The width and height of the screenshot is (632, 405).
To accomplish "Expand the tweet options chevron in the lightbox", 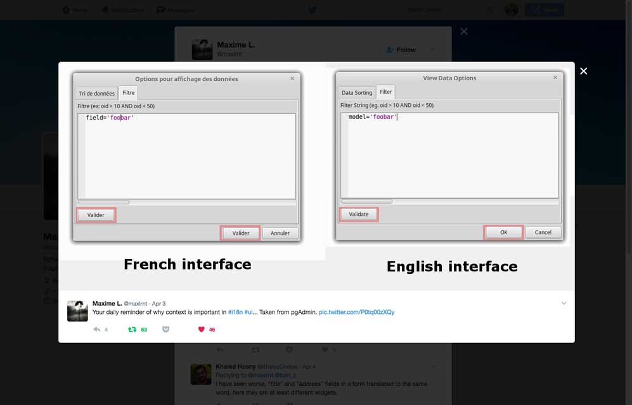I will pos(564,304).
